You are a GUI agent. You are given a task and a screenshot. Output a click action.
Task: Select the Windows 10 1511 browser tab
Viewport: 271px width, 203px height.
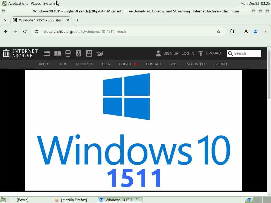pos(41,20)
